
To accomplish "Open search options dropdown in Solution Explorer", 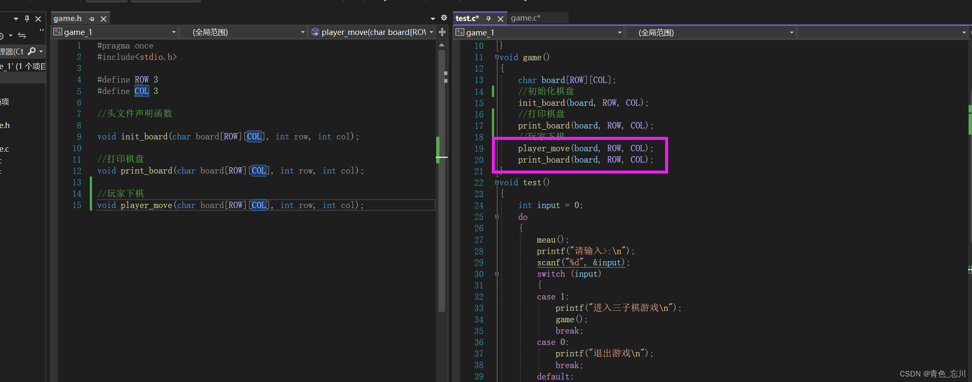I will pos(41,51).
